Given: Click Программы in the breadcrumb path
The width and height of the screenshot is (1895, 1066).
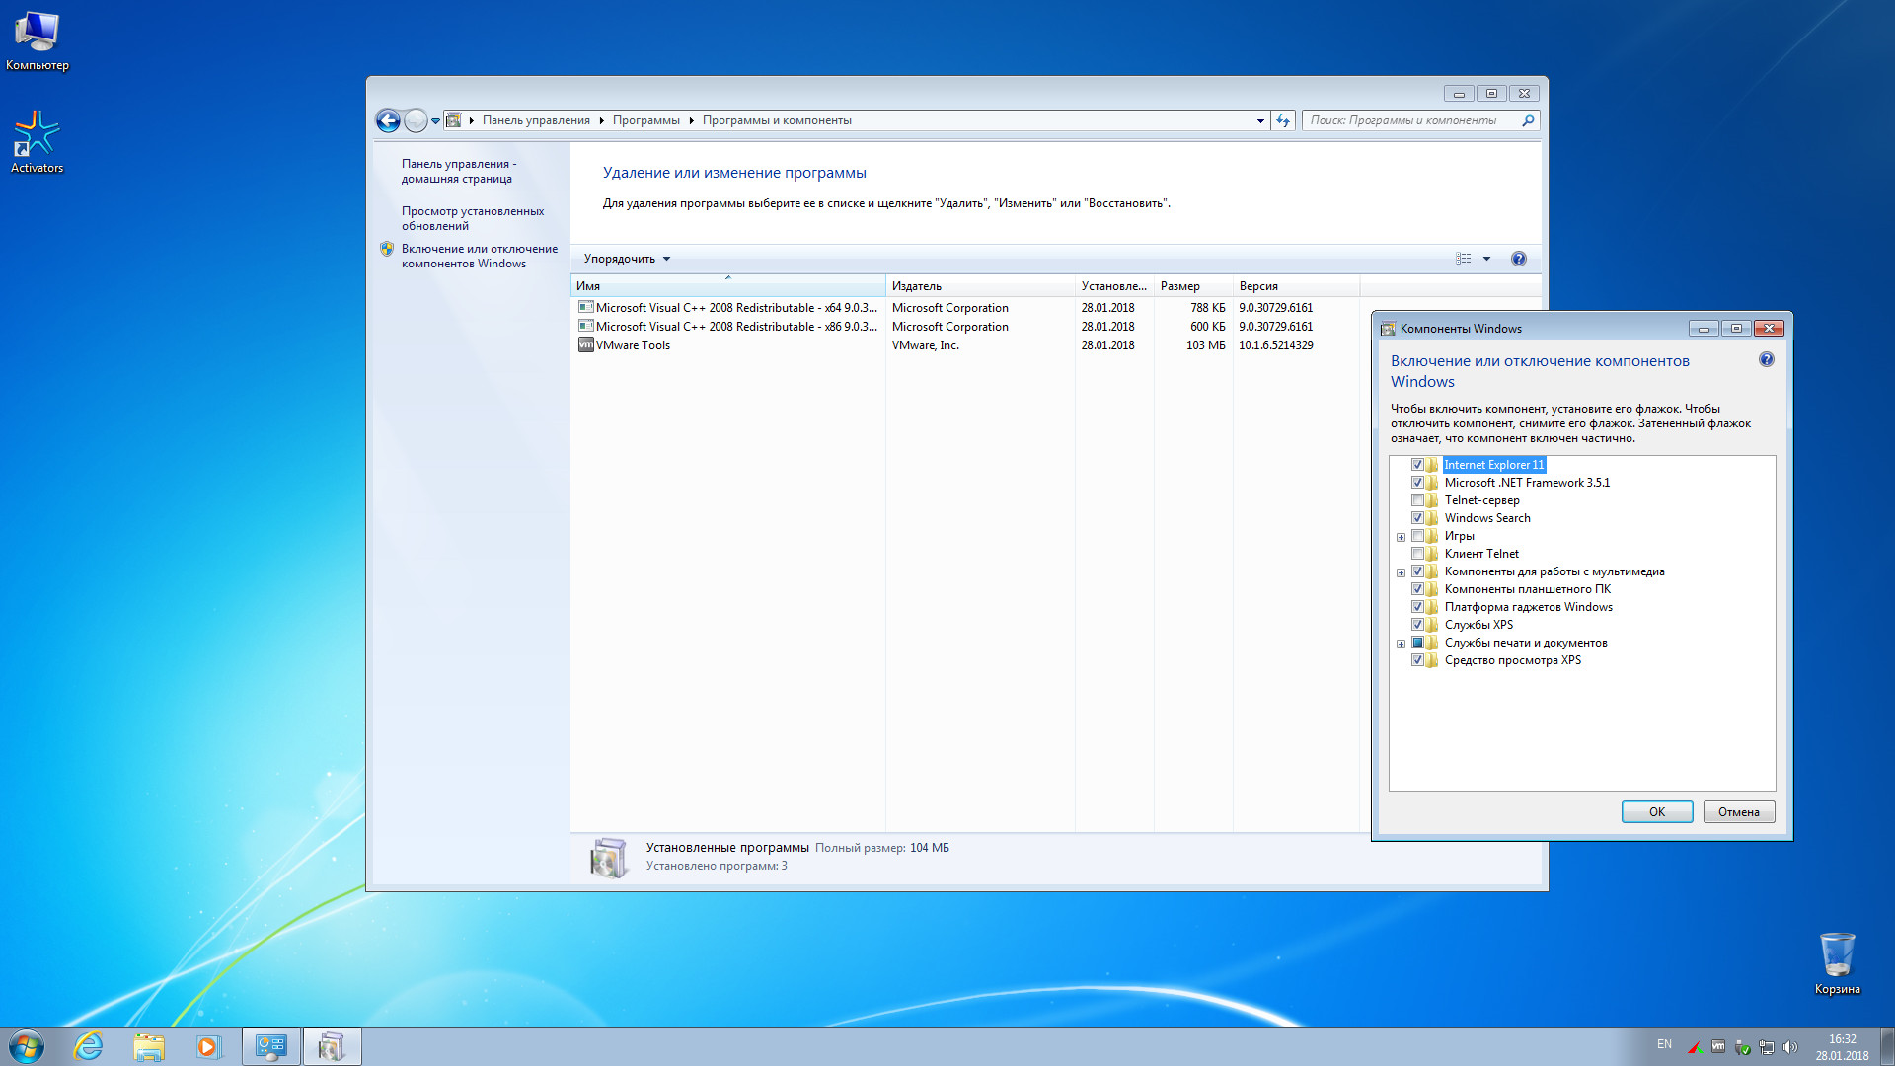Looking at the screenshot, I should [645, 120].
